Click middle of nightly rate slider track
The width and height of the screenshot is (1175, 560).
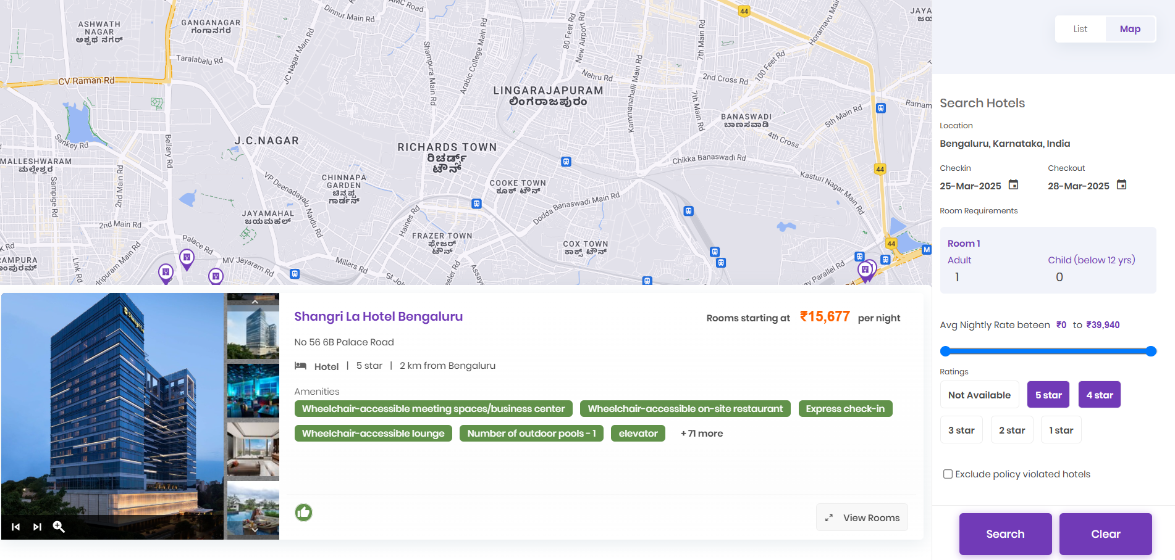pos(1048,352)
